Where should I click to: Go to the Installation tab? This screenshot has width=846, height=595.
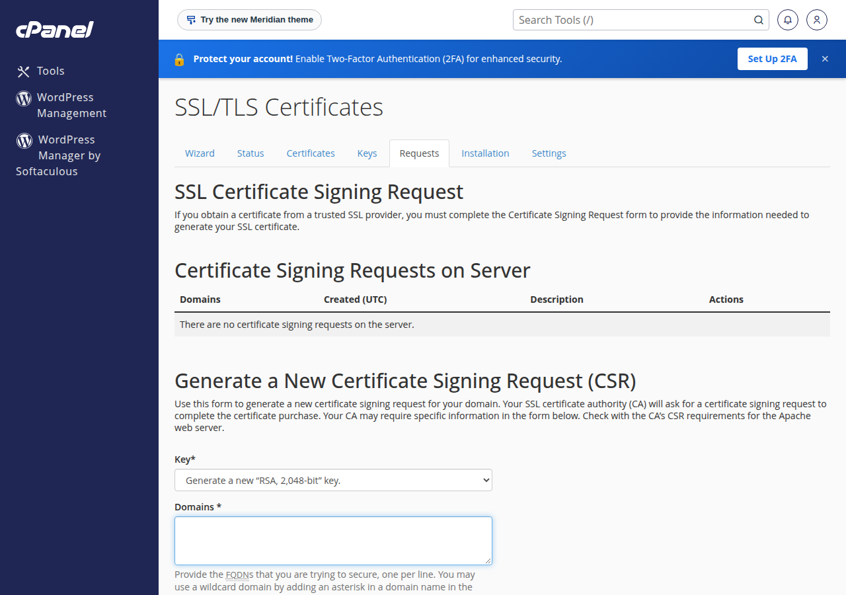click(x=485, y=153)
